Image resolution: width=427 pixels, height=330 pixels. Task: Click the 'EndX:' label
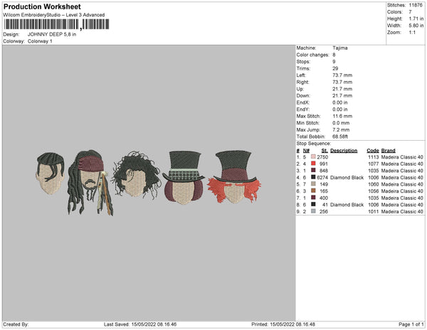303,102
